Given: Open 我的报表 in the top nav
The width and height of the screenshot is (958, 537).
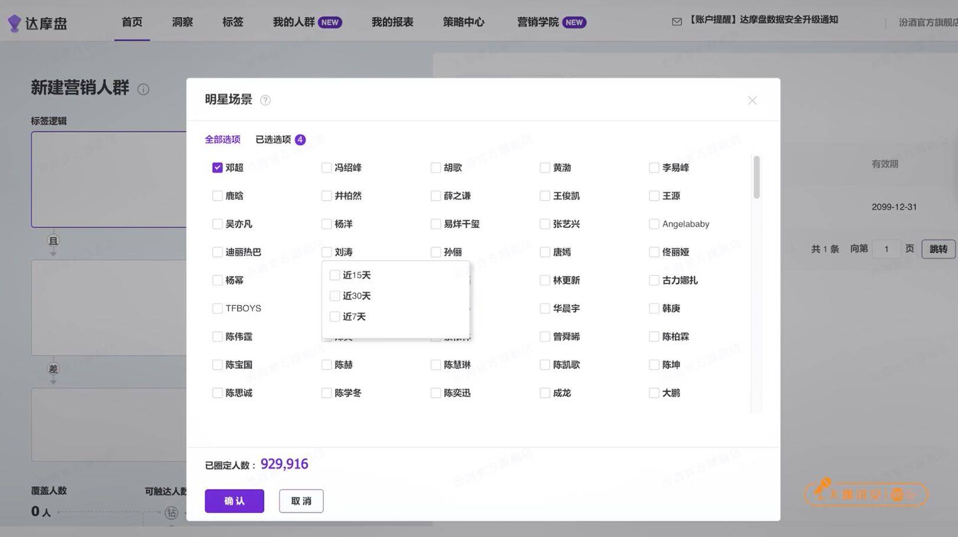Looking at the screenshot, I should click(x=392, y=22).
